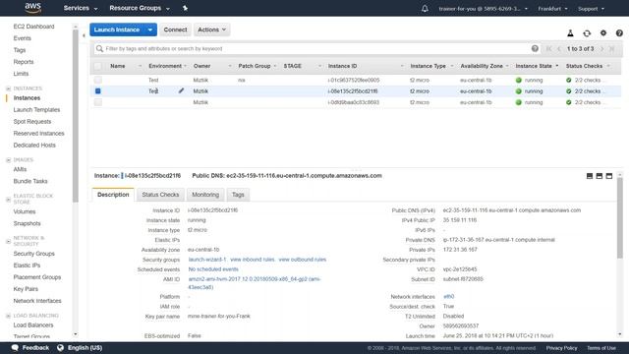The width and height of the screenshot is (629, 354).
Task: Collapse the IMAGES sidebar section
Action: (8, 159)
